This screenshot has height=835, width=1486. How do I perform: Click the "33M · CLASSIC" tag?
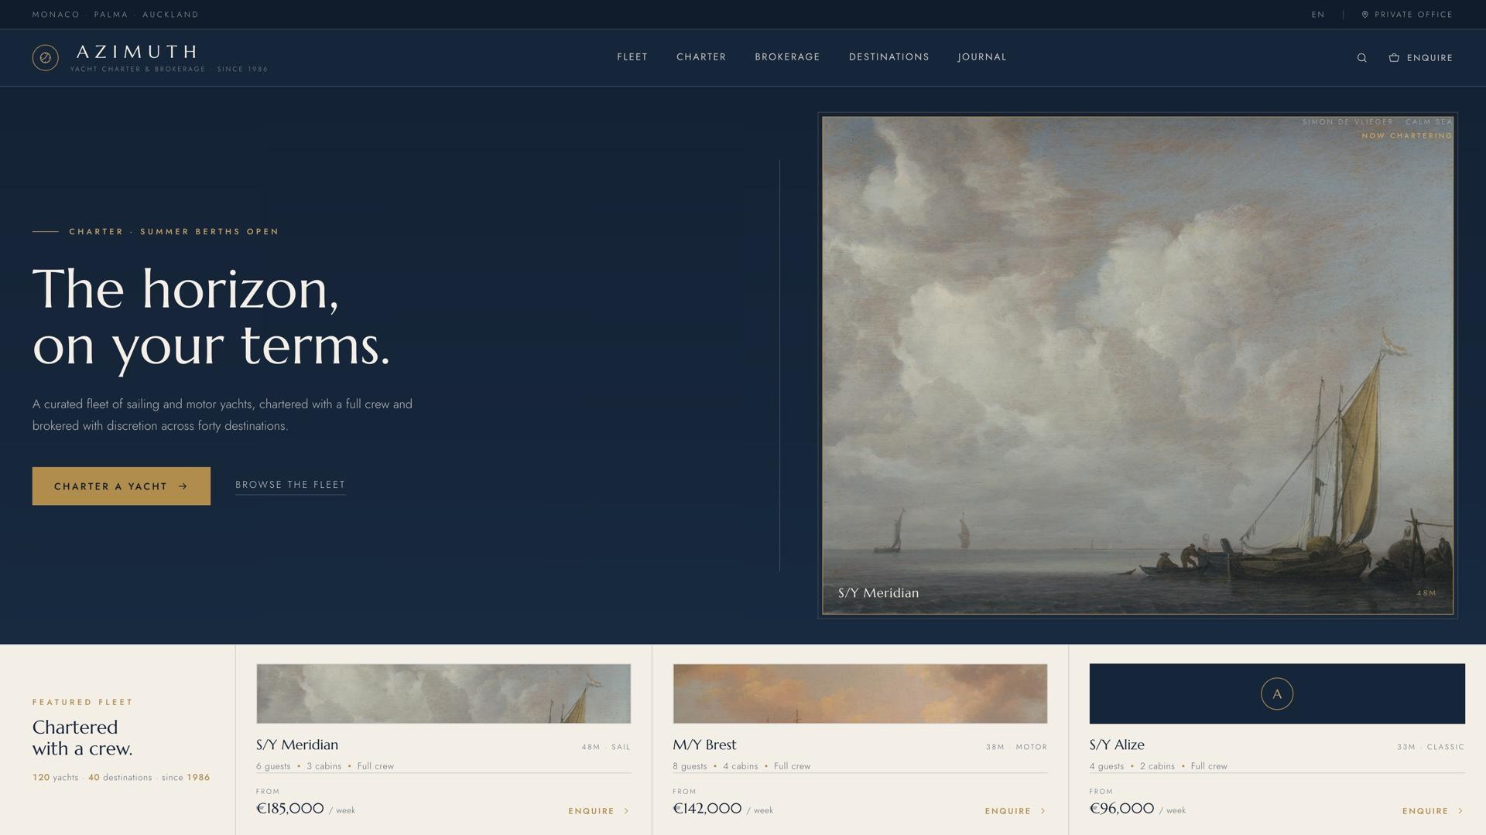click(1430, 747)
